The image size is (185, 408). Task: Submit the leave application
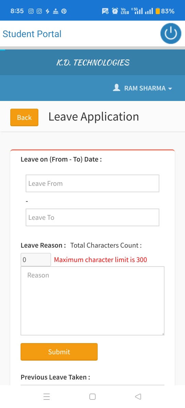59,352
